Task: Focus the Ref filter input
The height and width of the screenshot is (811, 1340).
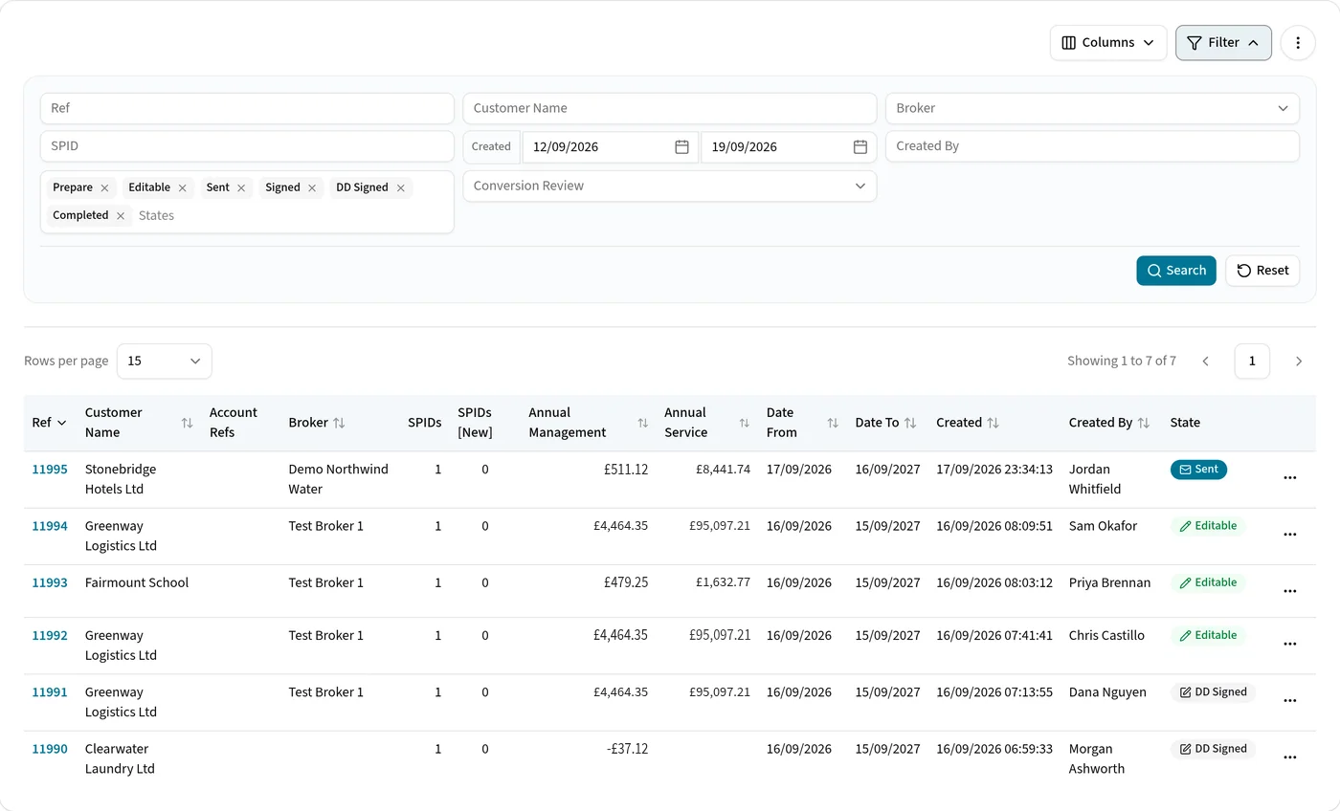Action: click(247, 108)
